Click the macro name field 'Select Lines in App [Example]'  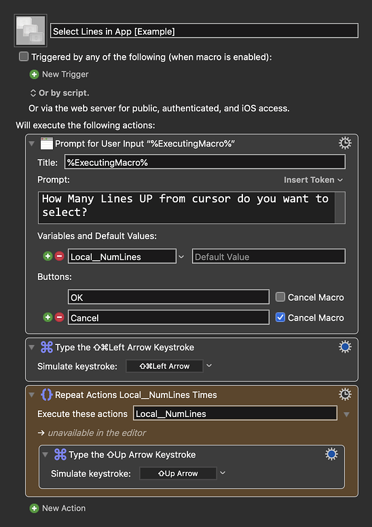click(x=204, y=31)
